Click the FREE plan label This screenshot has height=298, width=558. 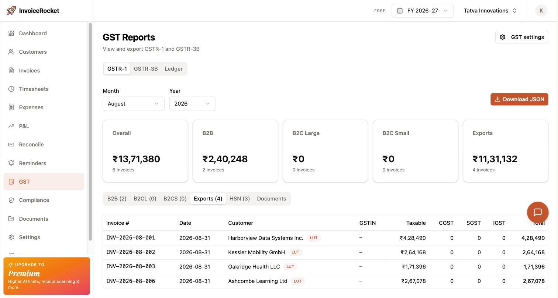[x=380, y=11]
